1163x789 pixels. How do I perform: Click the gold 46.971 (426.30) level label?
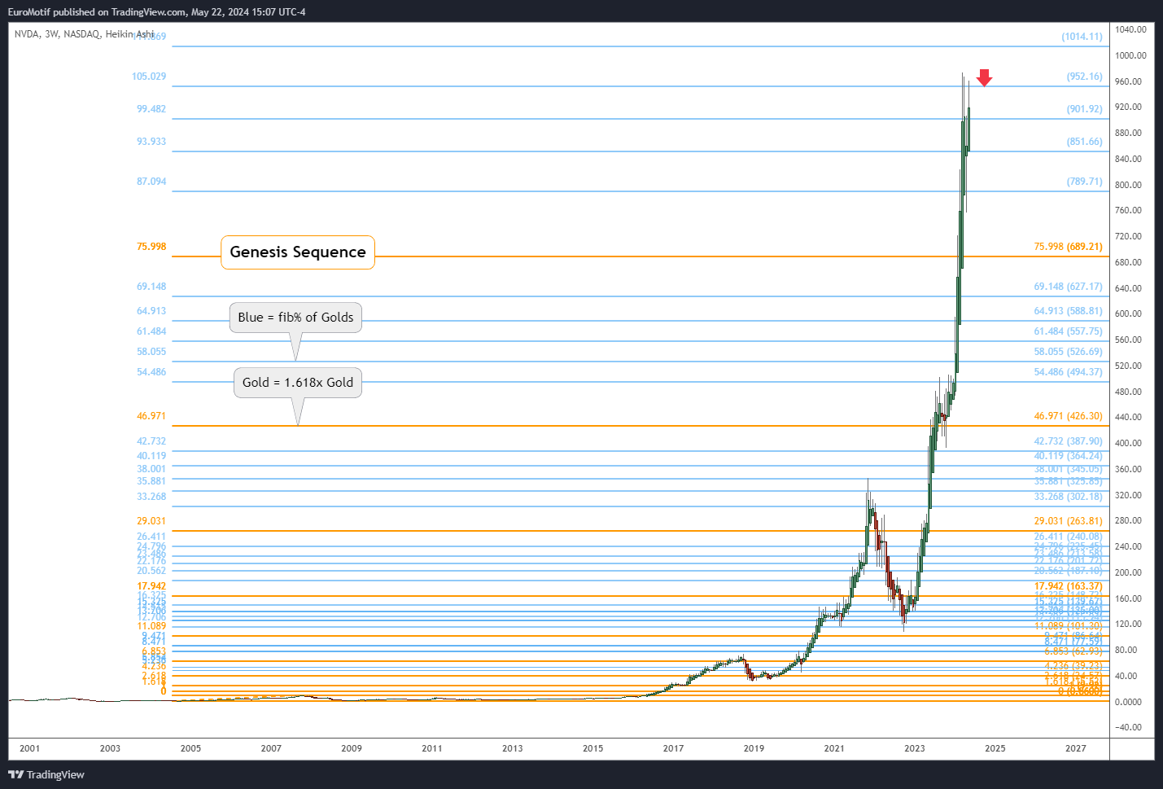coord(1069,416)
